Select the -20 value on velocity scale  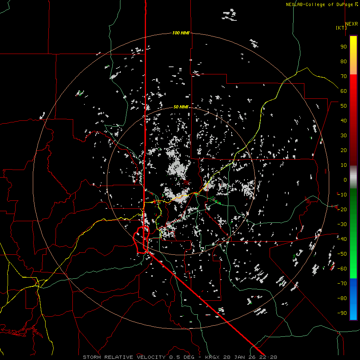pyautogui.click(x=342, y=209)
